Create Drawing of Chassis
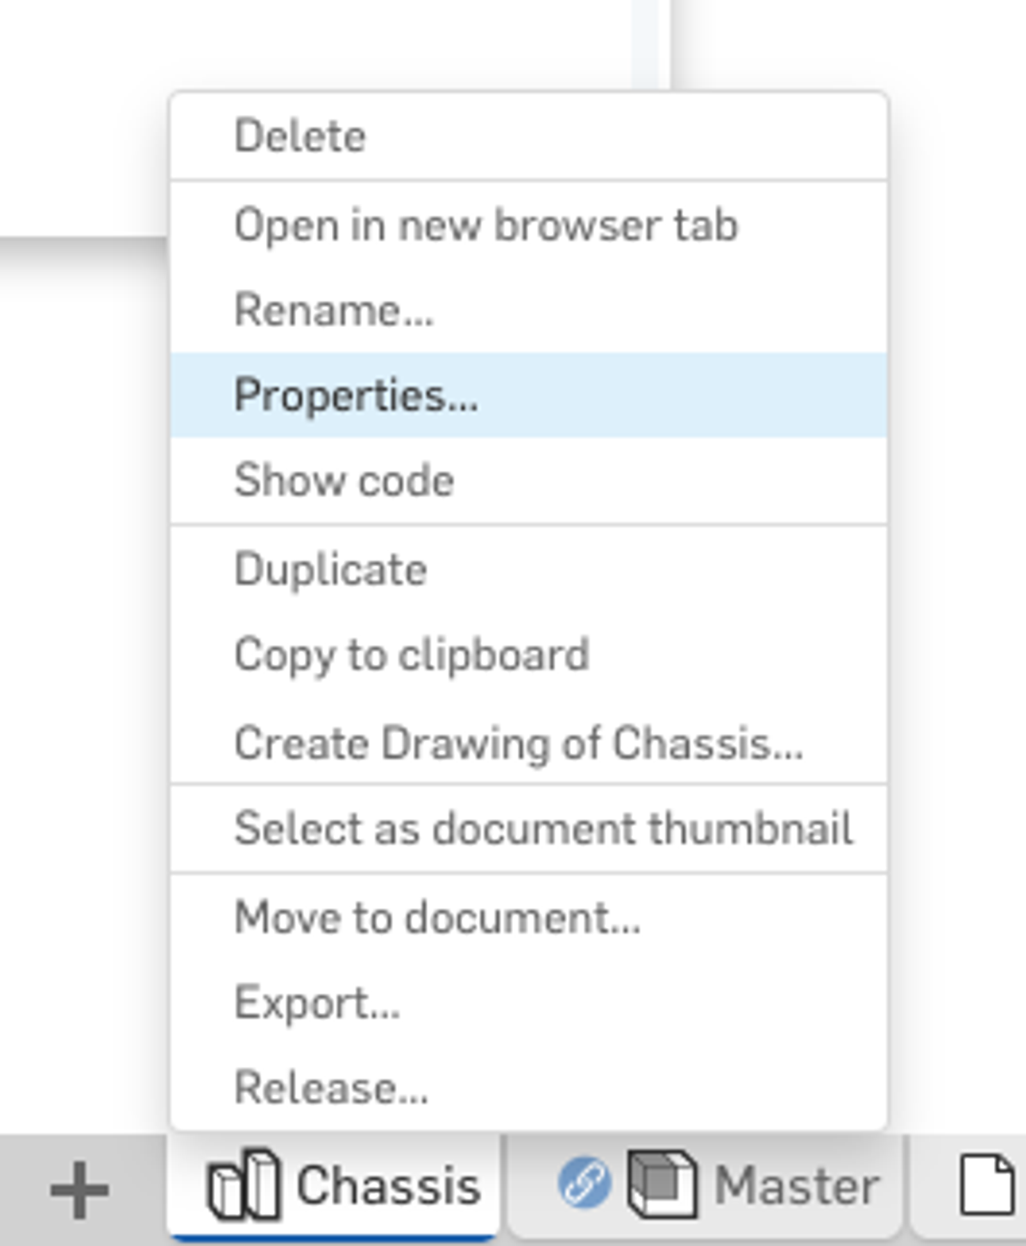The height and width of the screenshot is (1246, 1026). (x=519, y=742)
